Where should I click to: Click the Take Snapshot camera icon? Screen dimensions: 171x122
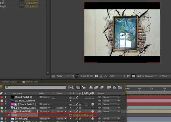click(x=96, y=76)
